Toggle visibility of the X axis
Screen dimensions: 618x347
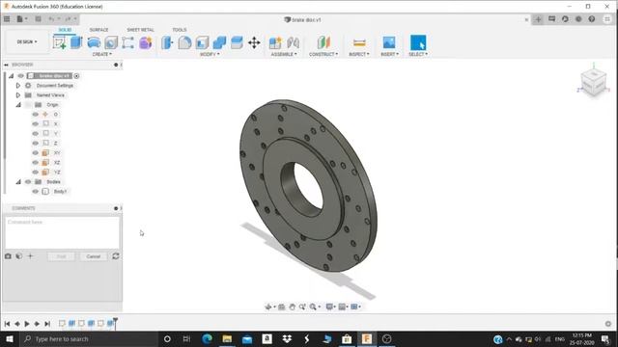pos(36,124)
